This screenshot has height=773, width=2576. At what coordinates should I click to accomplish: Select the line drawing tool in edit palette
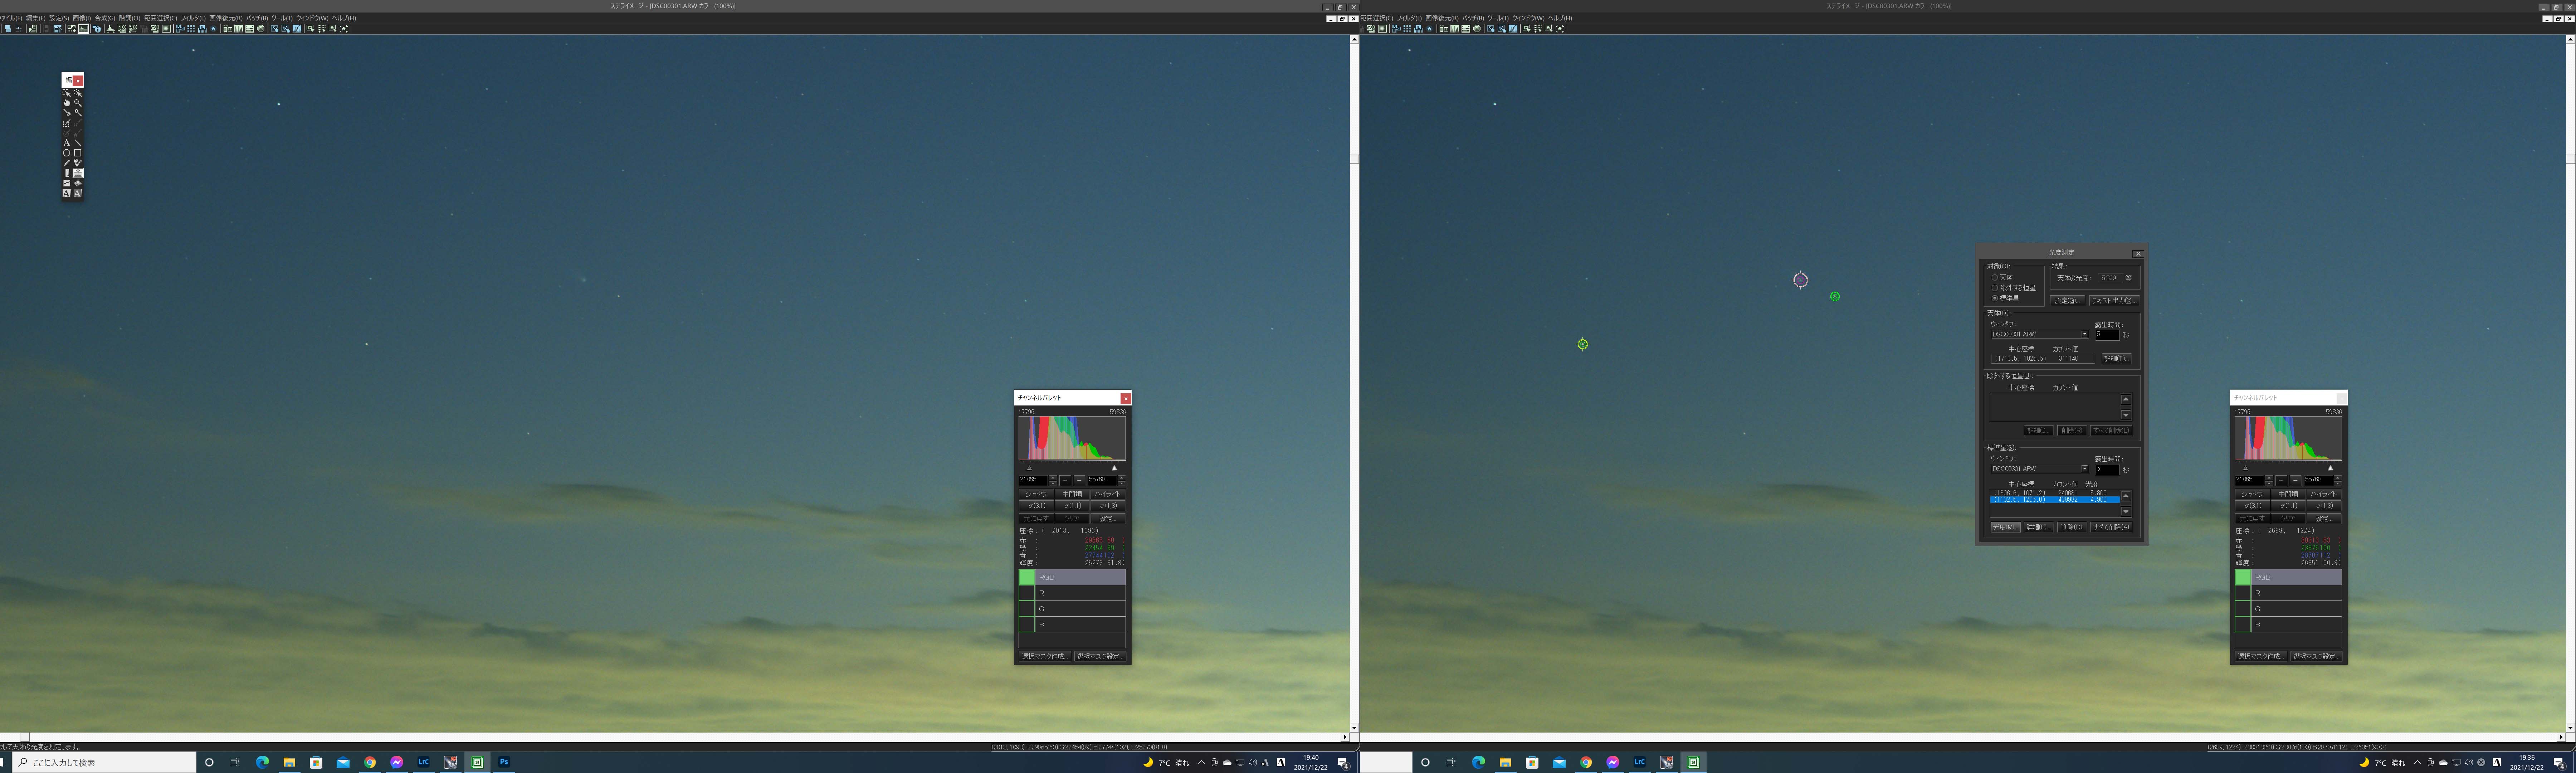[78, 143]
